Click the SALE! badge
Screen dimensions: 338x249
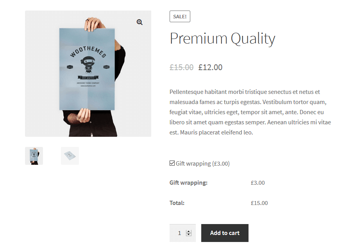click(180, 16)
